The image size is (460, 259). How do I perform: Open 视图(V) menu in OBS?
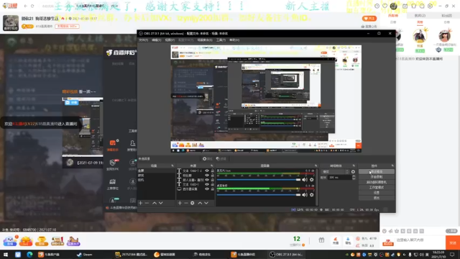(x=170, y=40)
